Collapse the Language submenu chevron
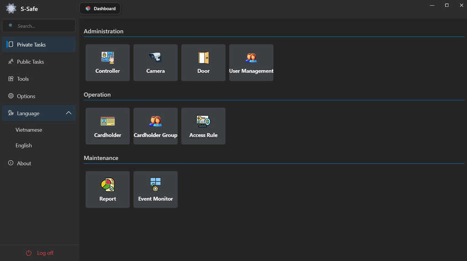467x261 pixels. tap(69, 113)
